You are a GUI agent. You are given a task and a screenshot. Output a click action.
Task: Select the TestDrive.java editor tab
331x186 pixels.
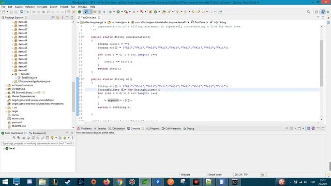coord(88,18)
